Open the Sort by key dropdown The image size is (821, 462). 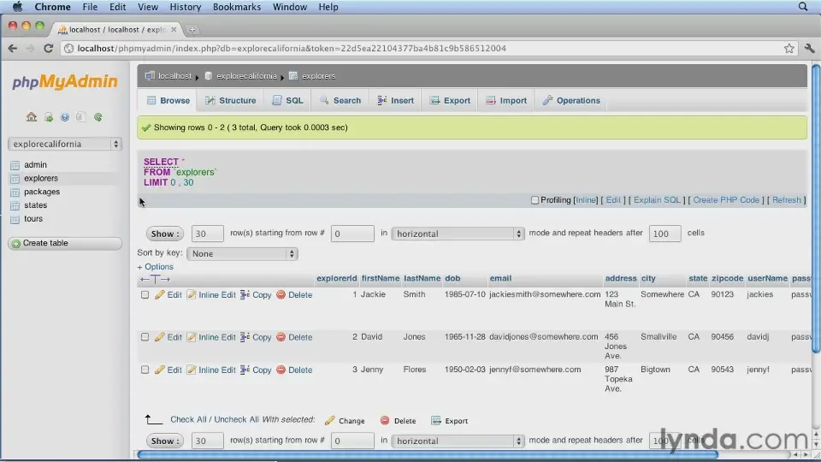pos(242,254)
